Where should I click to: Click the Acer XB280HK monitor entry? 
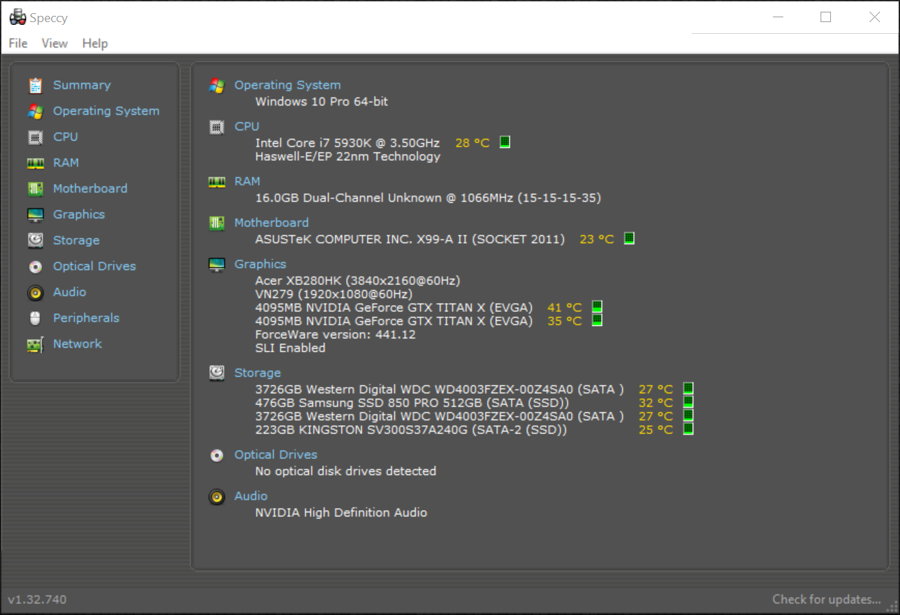coord(358,280)
